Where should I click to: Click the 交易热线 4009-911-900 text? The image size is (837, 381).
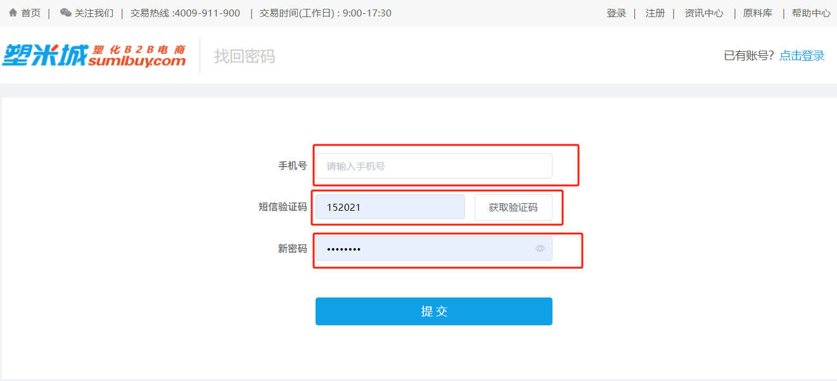(185, 13)
